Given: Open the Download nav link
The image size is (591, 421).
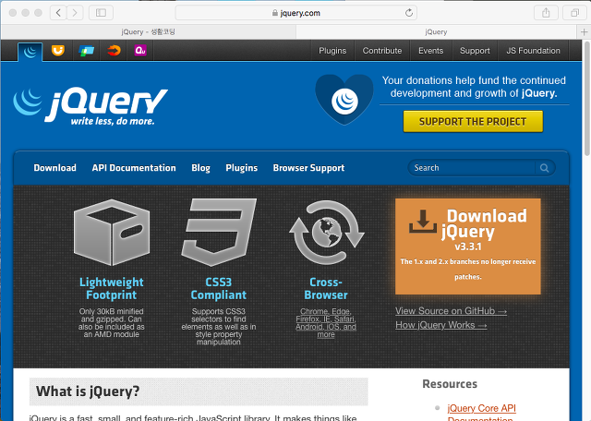Looking at the screenshot, I should 55,168.
